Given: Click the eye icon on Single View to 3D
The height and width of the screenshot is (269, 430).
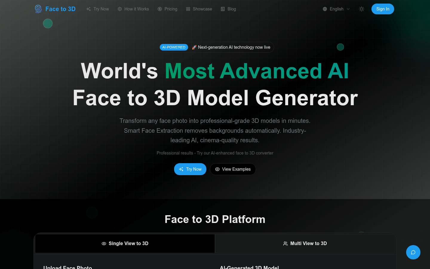Looking at the screenshot, I should click(104, 243).
